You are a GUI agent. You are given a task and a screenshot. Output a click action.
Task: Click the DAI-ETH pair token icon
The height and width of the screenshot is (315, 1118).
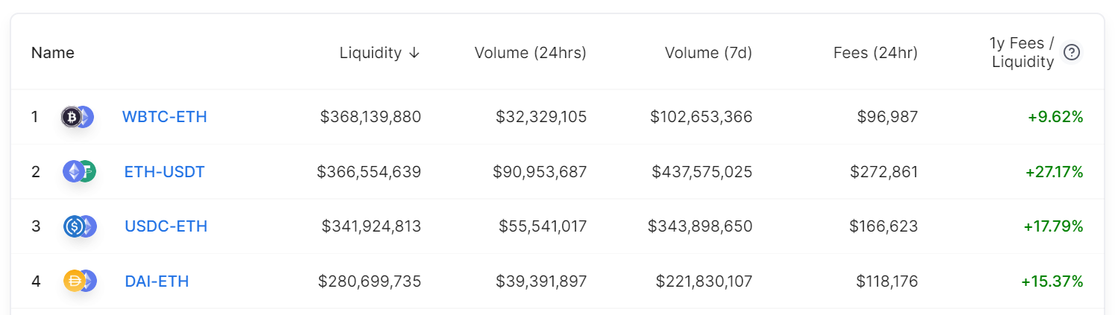(80, 281)
